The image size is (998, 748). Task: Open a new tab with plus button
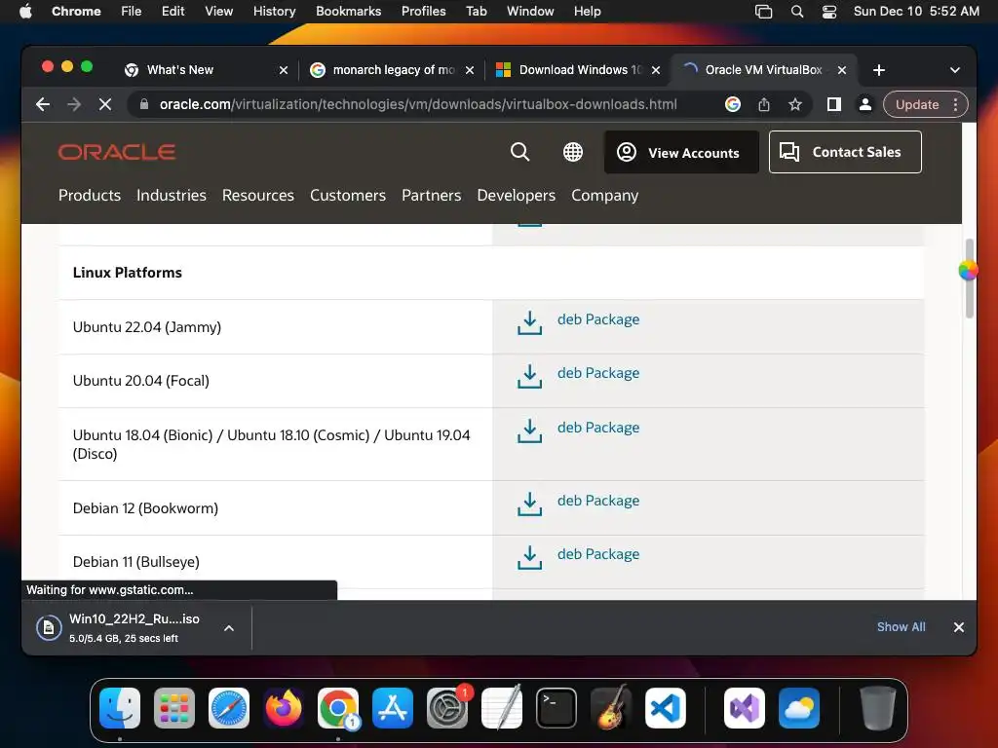coord(879,70)
